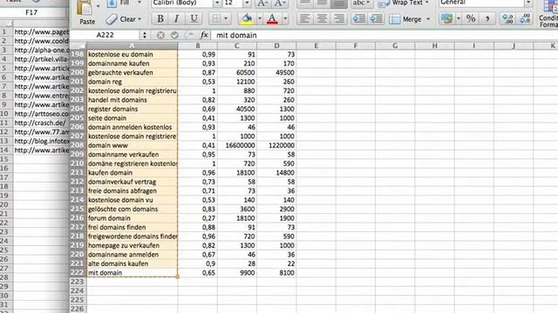Apply comma style format
This screenshot has height=313, width=558.
click(487, 18)
